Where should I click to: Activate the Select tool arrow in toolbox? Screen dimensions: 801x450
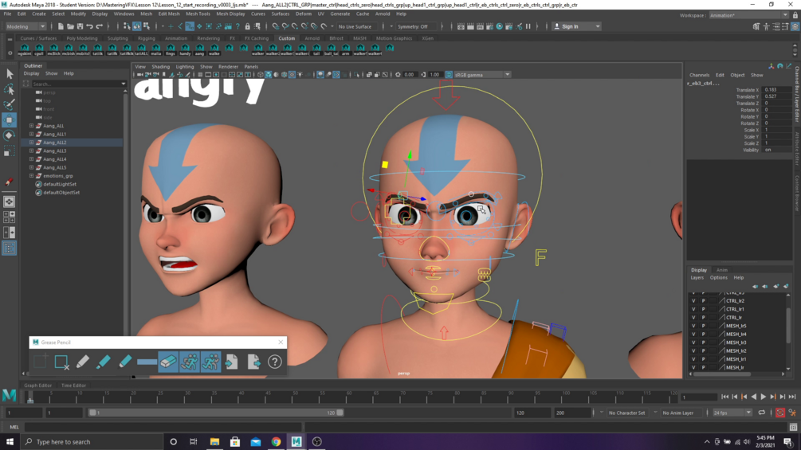(x=10, y=74)
